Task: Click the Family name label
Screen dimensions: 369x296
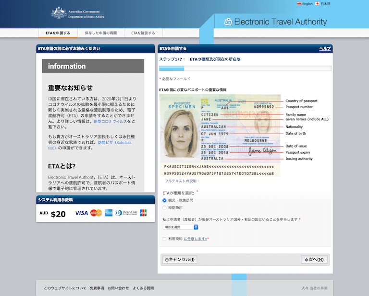Action: click(x=296, y=114)
